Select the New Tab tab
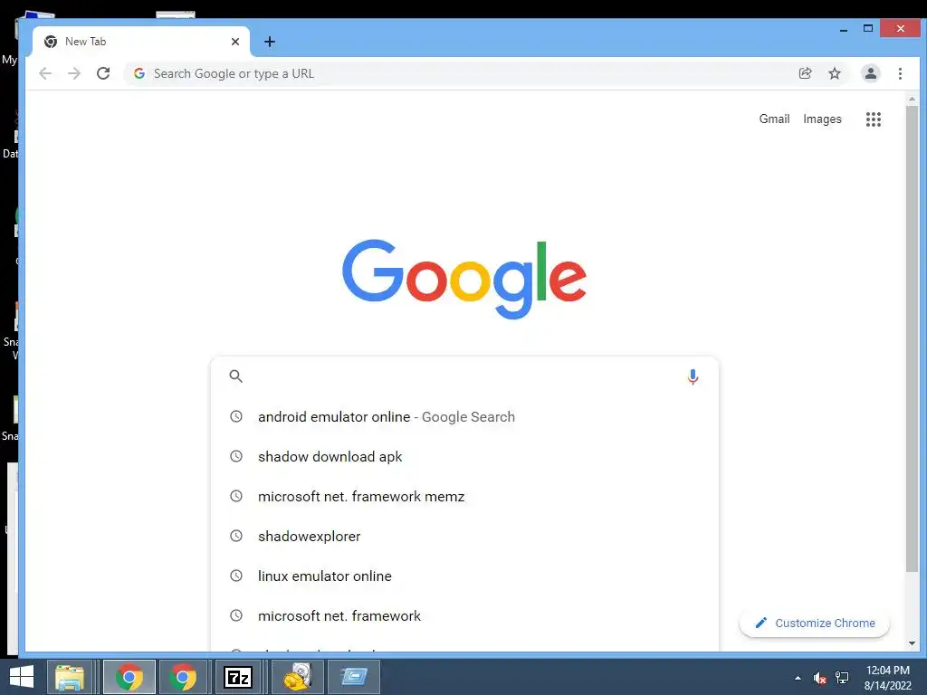The width and height of the screenshot is (927, 695). pyautogui.click(x=141, y=42)
